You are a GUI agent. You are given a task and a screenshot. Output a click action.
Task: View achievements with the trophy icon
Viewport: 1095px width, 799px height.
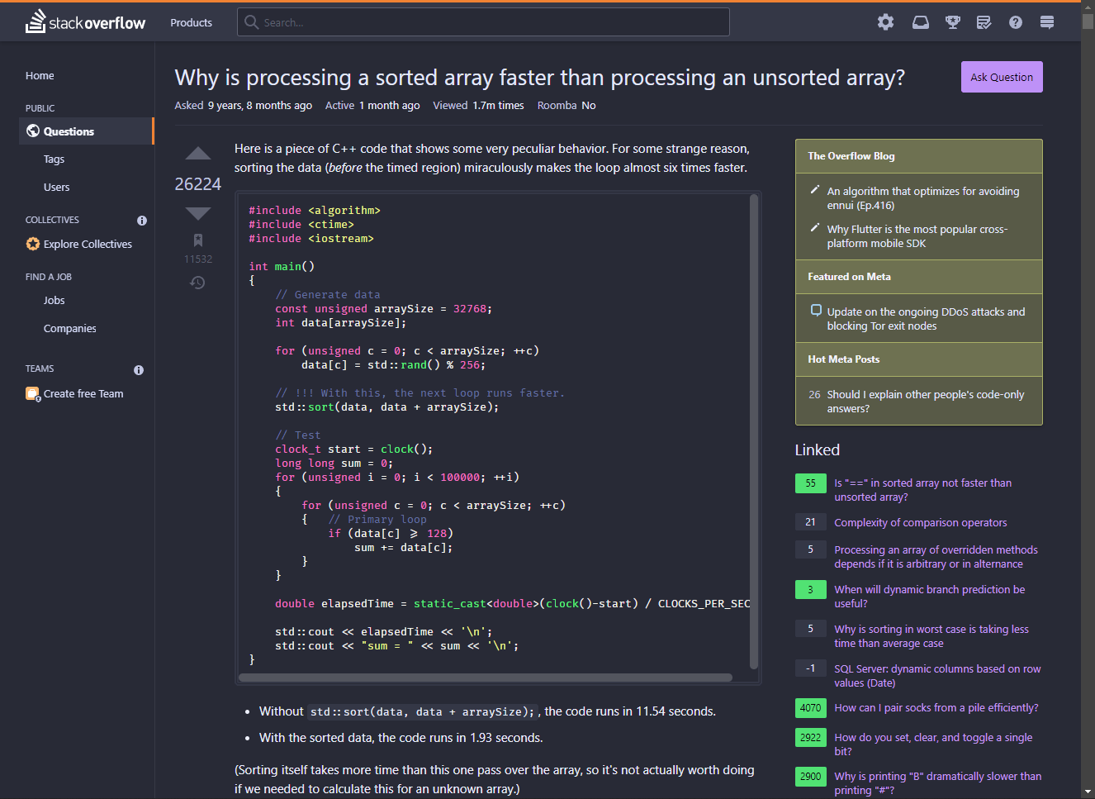point(952,22)
